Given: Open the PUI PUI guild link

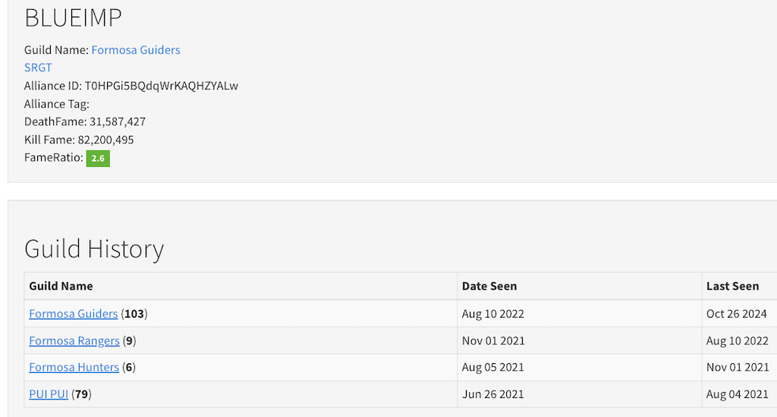Looking at the screenshot, I should 49,394.
